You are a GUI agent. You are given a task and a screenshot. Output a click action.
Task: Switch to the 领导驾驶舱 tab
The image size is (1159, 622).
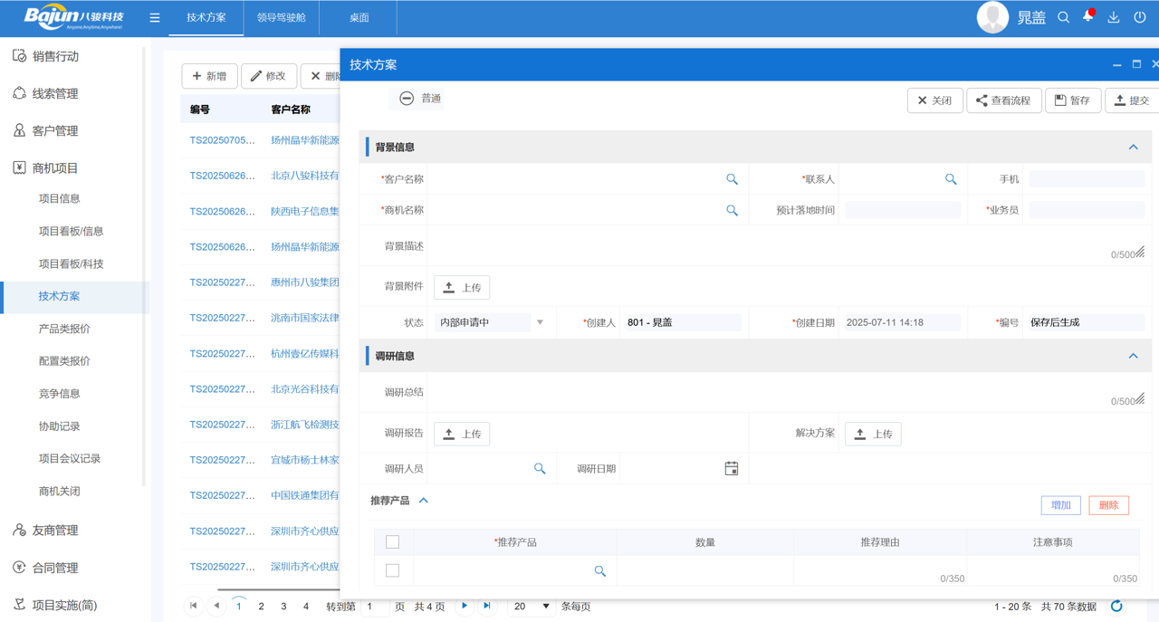tap(281, 17)
